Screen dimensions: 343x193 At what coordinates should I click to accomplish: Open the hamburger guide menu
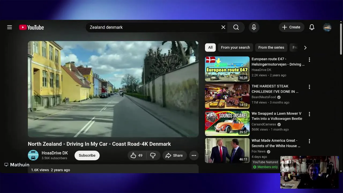click(x=10, y=27)
